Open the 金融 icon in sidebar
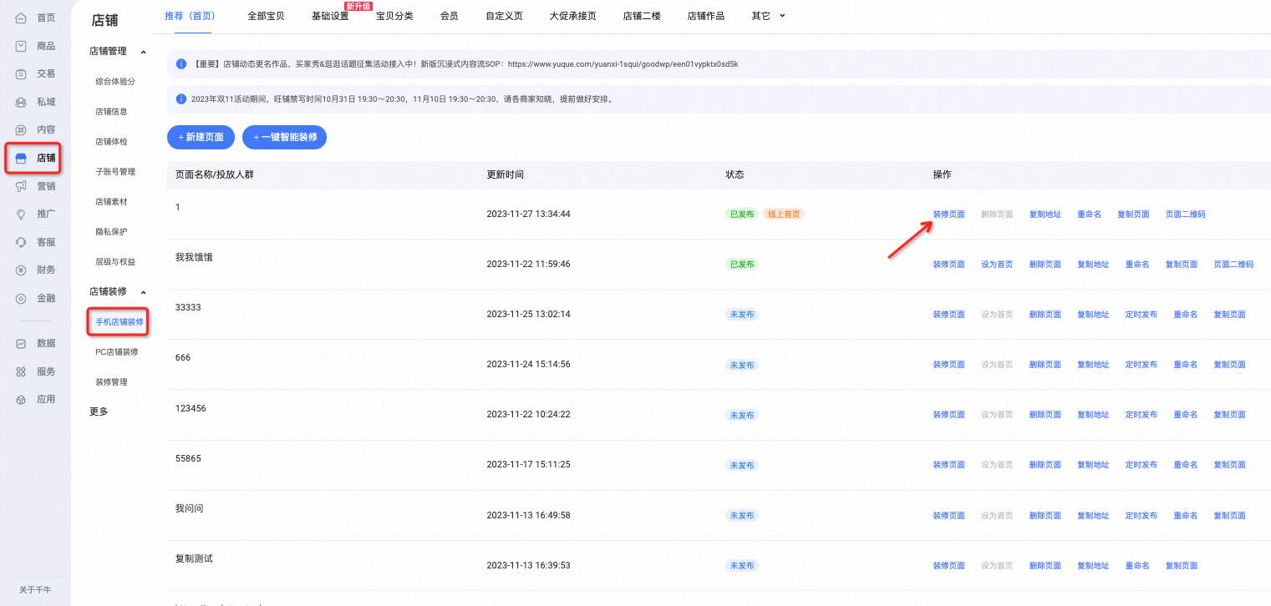The width and height of the screenshot is (1271, 606). 21,298
